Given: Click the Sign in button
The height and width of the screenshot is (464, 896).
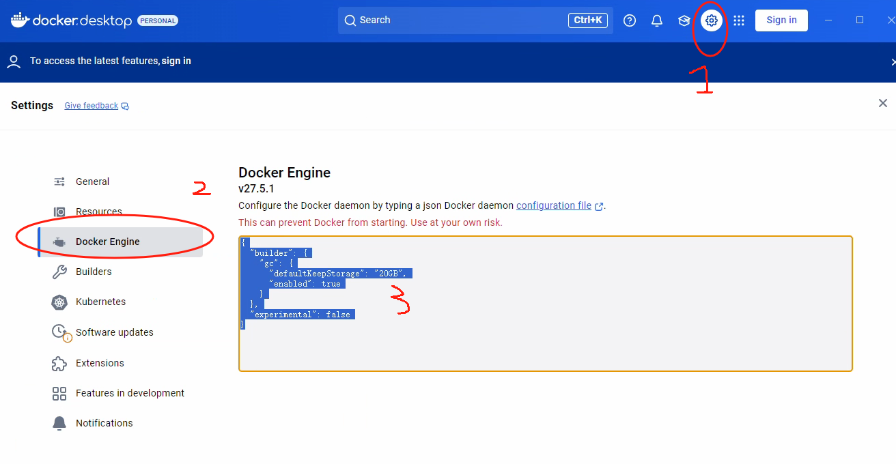Looking at the screenshot, I should [x=781, y=20].
